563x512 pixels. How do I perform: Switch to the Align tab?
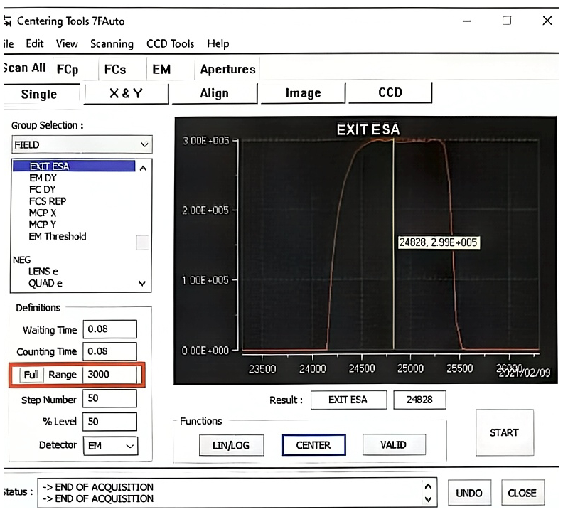[215, 93]
